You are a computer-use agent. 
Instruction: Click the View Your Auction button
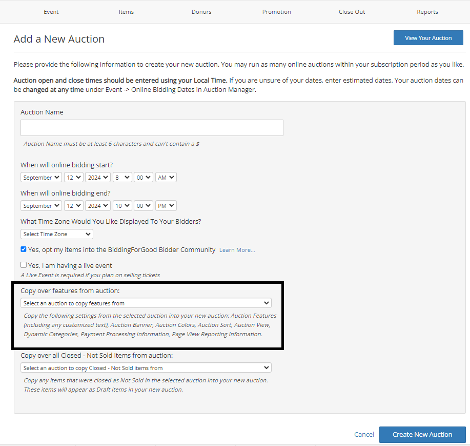click(x=428, y=38)
